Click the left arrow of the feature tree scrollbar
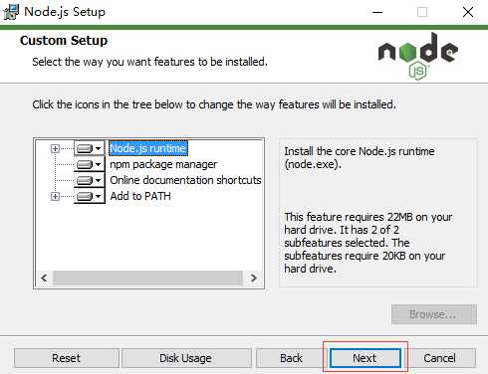488x374 pixels. (x=44, y=278)
